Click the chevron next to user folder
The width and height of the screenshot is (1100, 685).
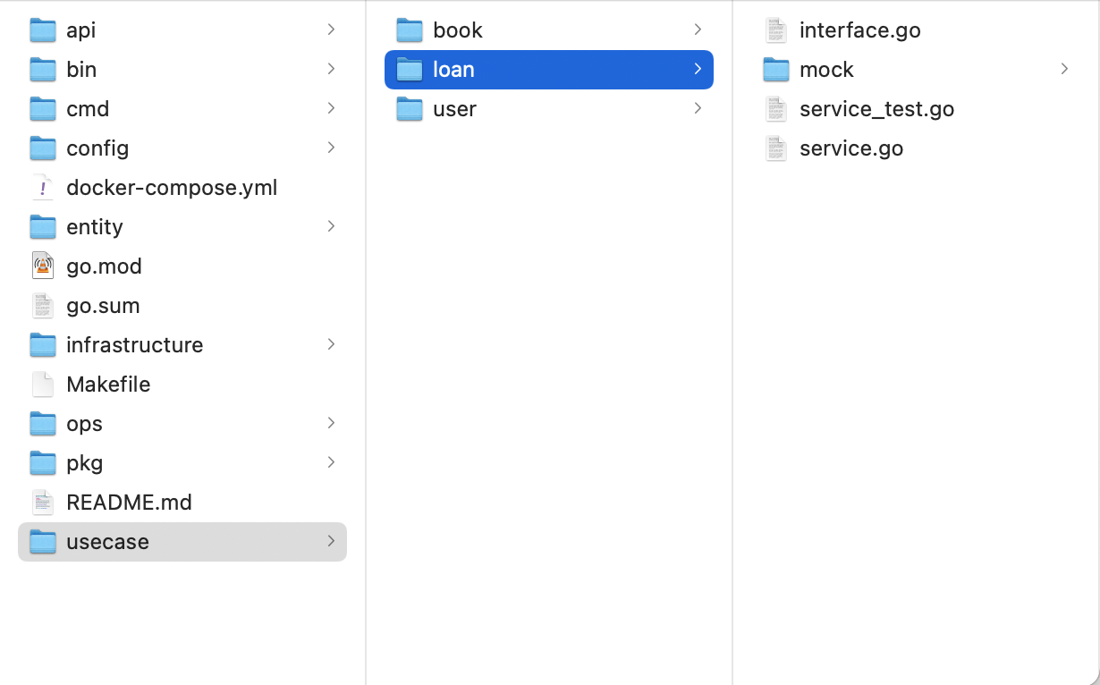click(x=698, y=108)
